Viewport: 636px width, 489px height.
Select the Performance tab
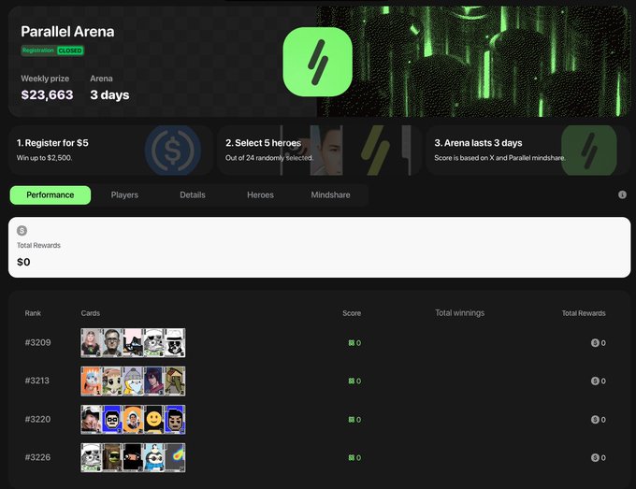click(51, 194)
